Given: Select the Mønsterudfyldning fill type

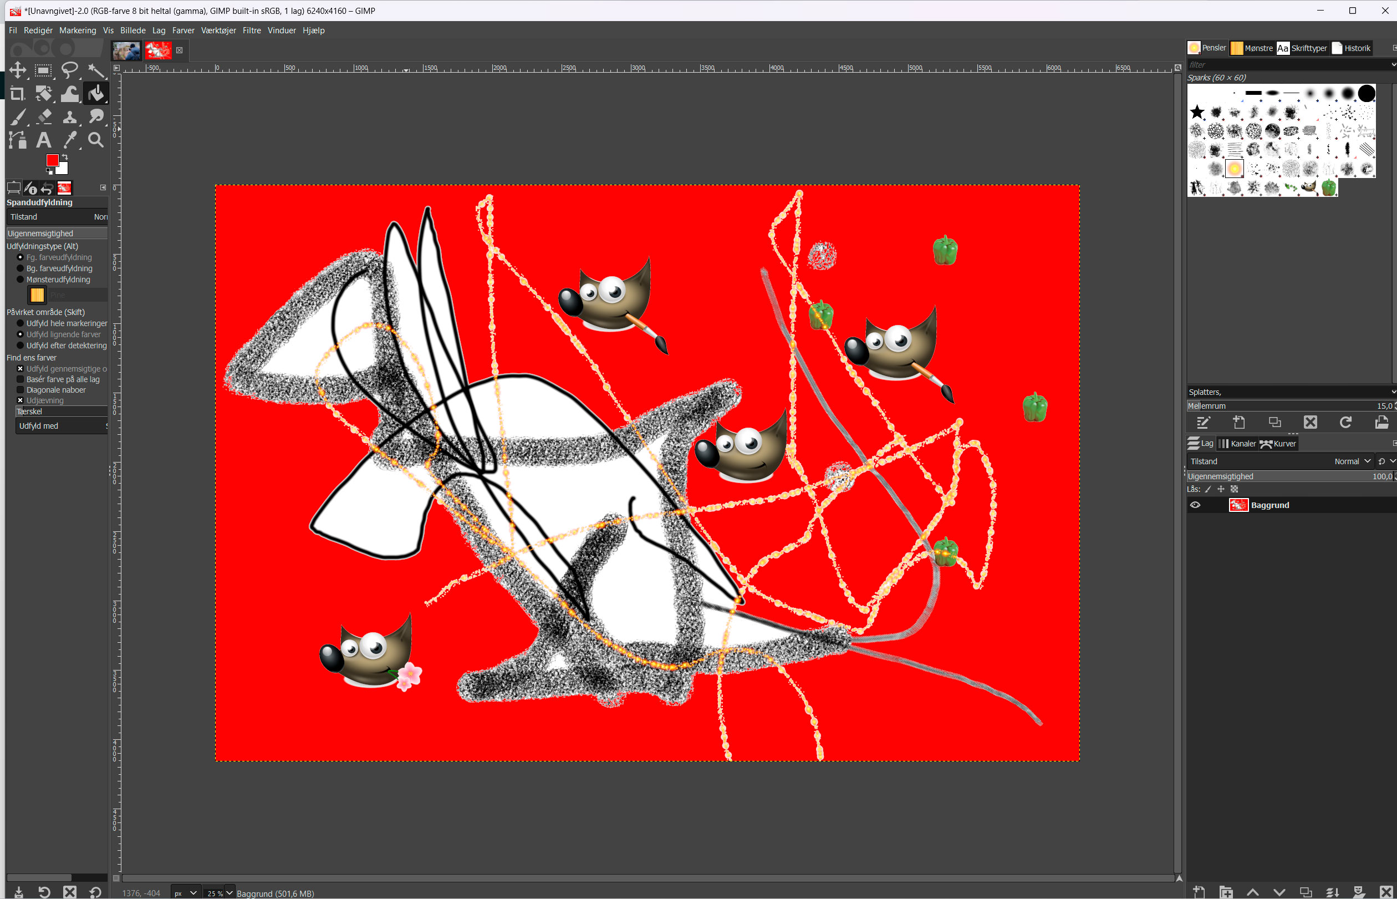Looking at the screenshot, I should [20, 279].
